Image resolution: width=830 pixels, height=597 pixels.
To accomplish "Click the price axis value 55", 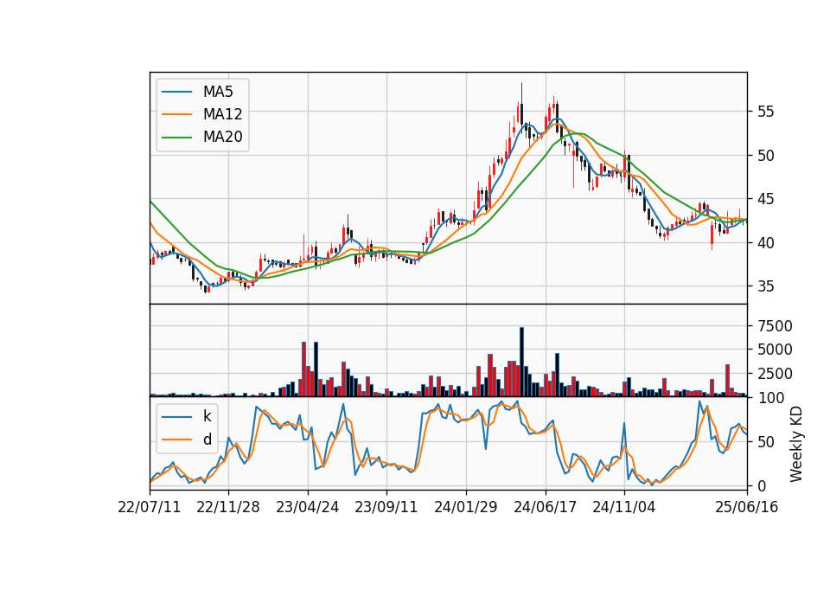I will [765, 112].
